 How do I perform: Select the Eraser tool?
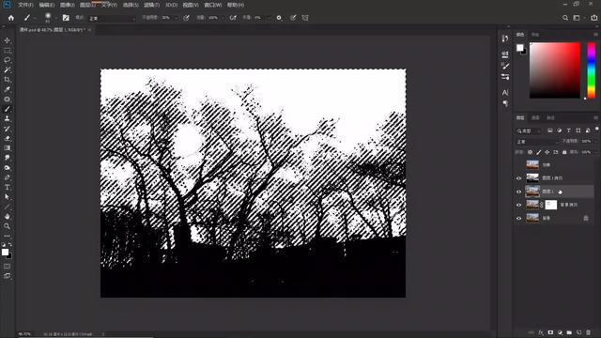pos(8,138)
